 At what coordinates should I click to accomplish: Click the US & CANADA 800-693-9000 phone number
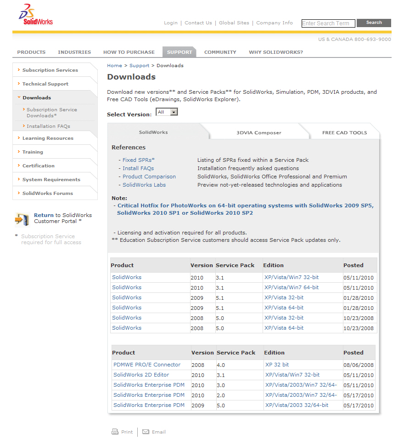(354, 39)
